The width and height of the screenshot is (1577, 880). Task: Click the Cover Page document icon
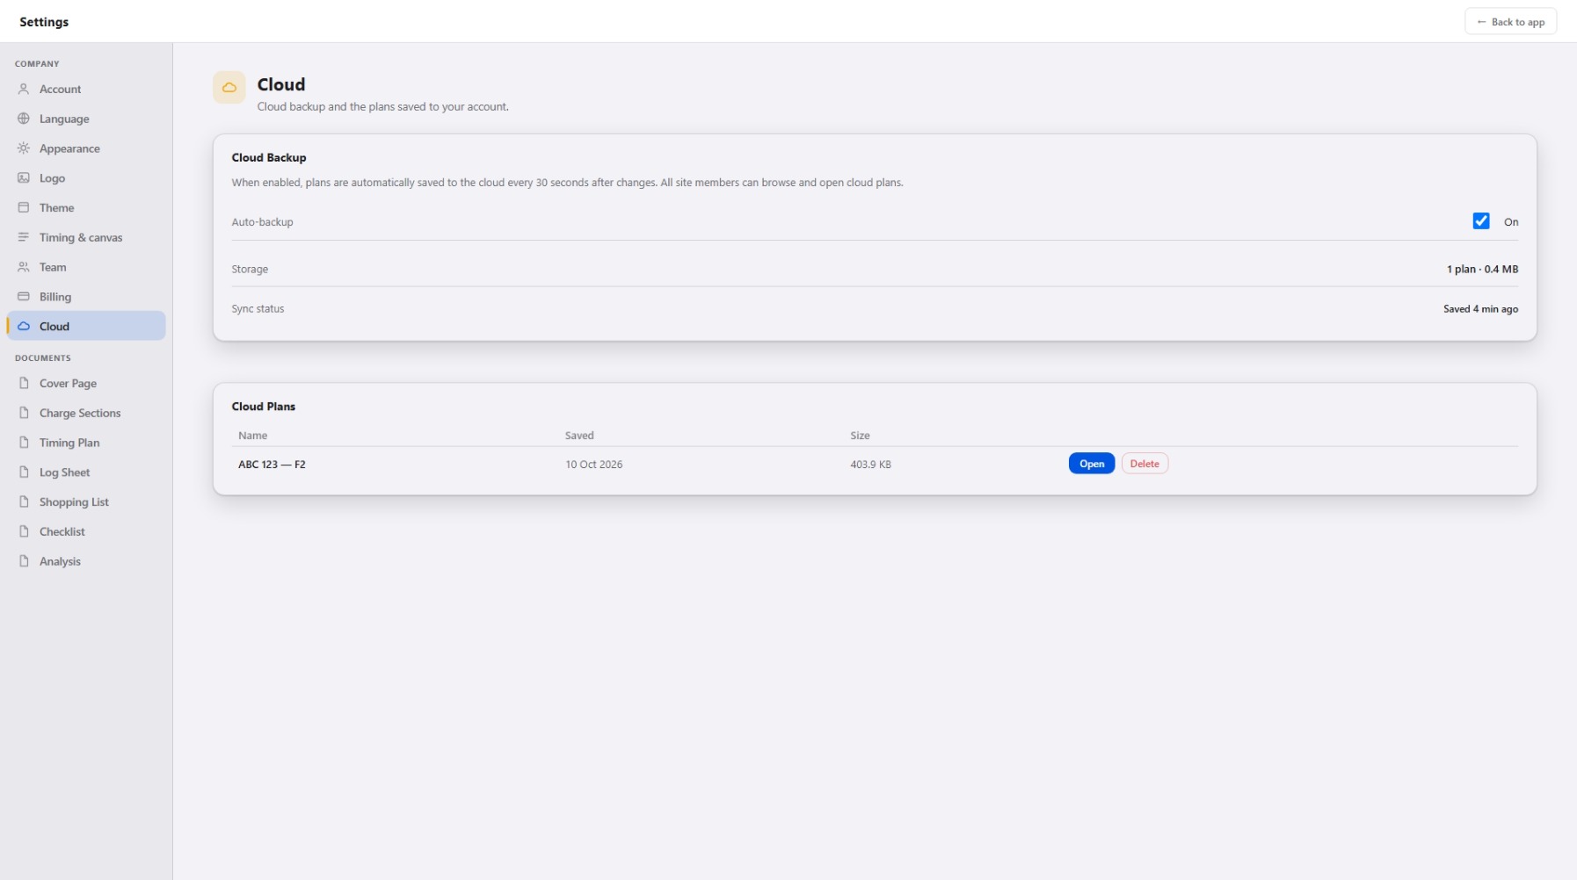[24, 383]
